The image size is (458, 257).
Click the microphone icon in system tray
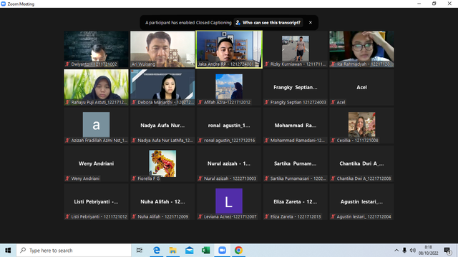[404, 251]
